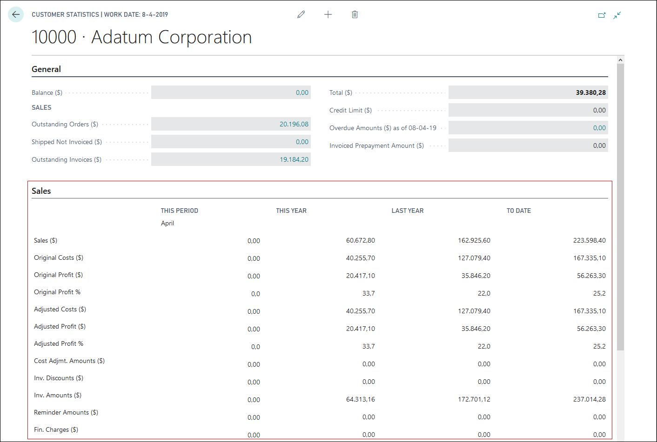657x442 pixels.
Task: Open the Balance ($) 0,00 value
Action: pyautogui.click(x=302, y=92)
